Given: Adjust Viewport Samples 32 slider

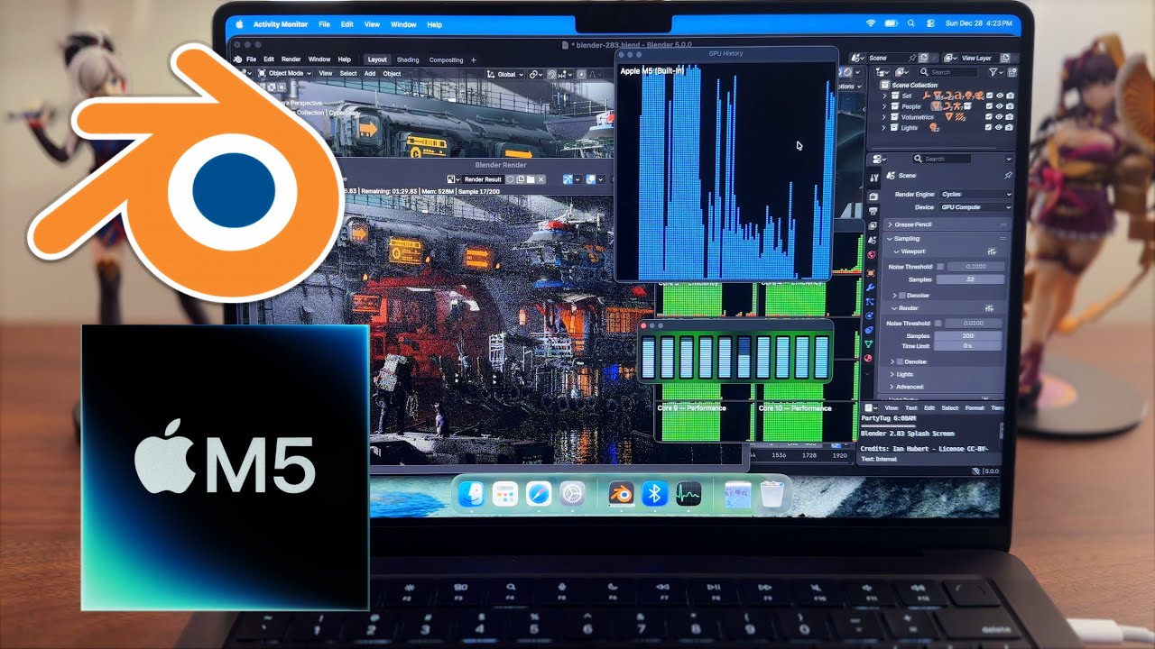Looking at the screenshot, I should pyautogui.click(x=970, y=279).
